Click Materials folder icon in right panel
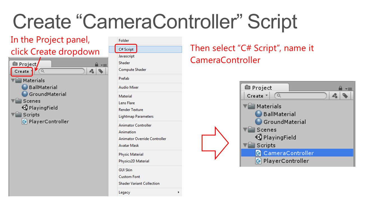This screenshot has height=205, width=366. click(x=252, y=106)
